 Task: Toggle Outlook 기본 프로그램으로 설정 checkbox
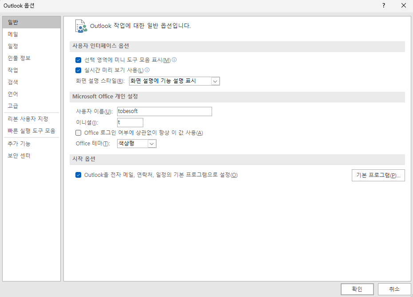(x=78, y=175)
